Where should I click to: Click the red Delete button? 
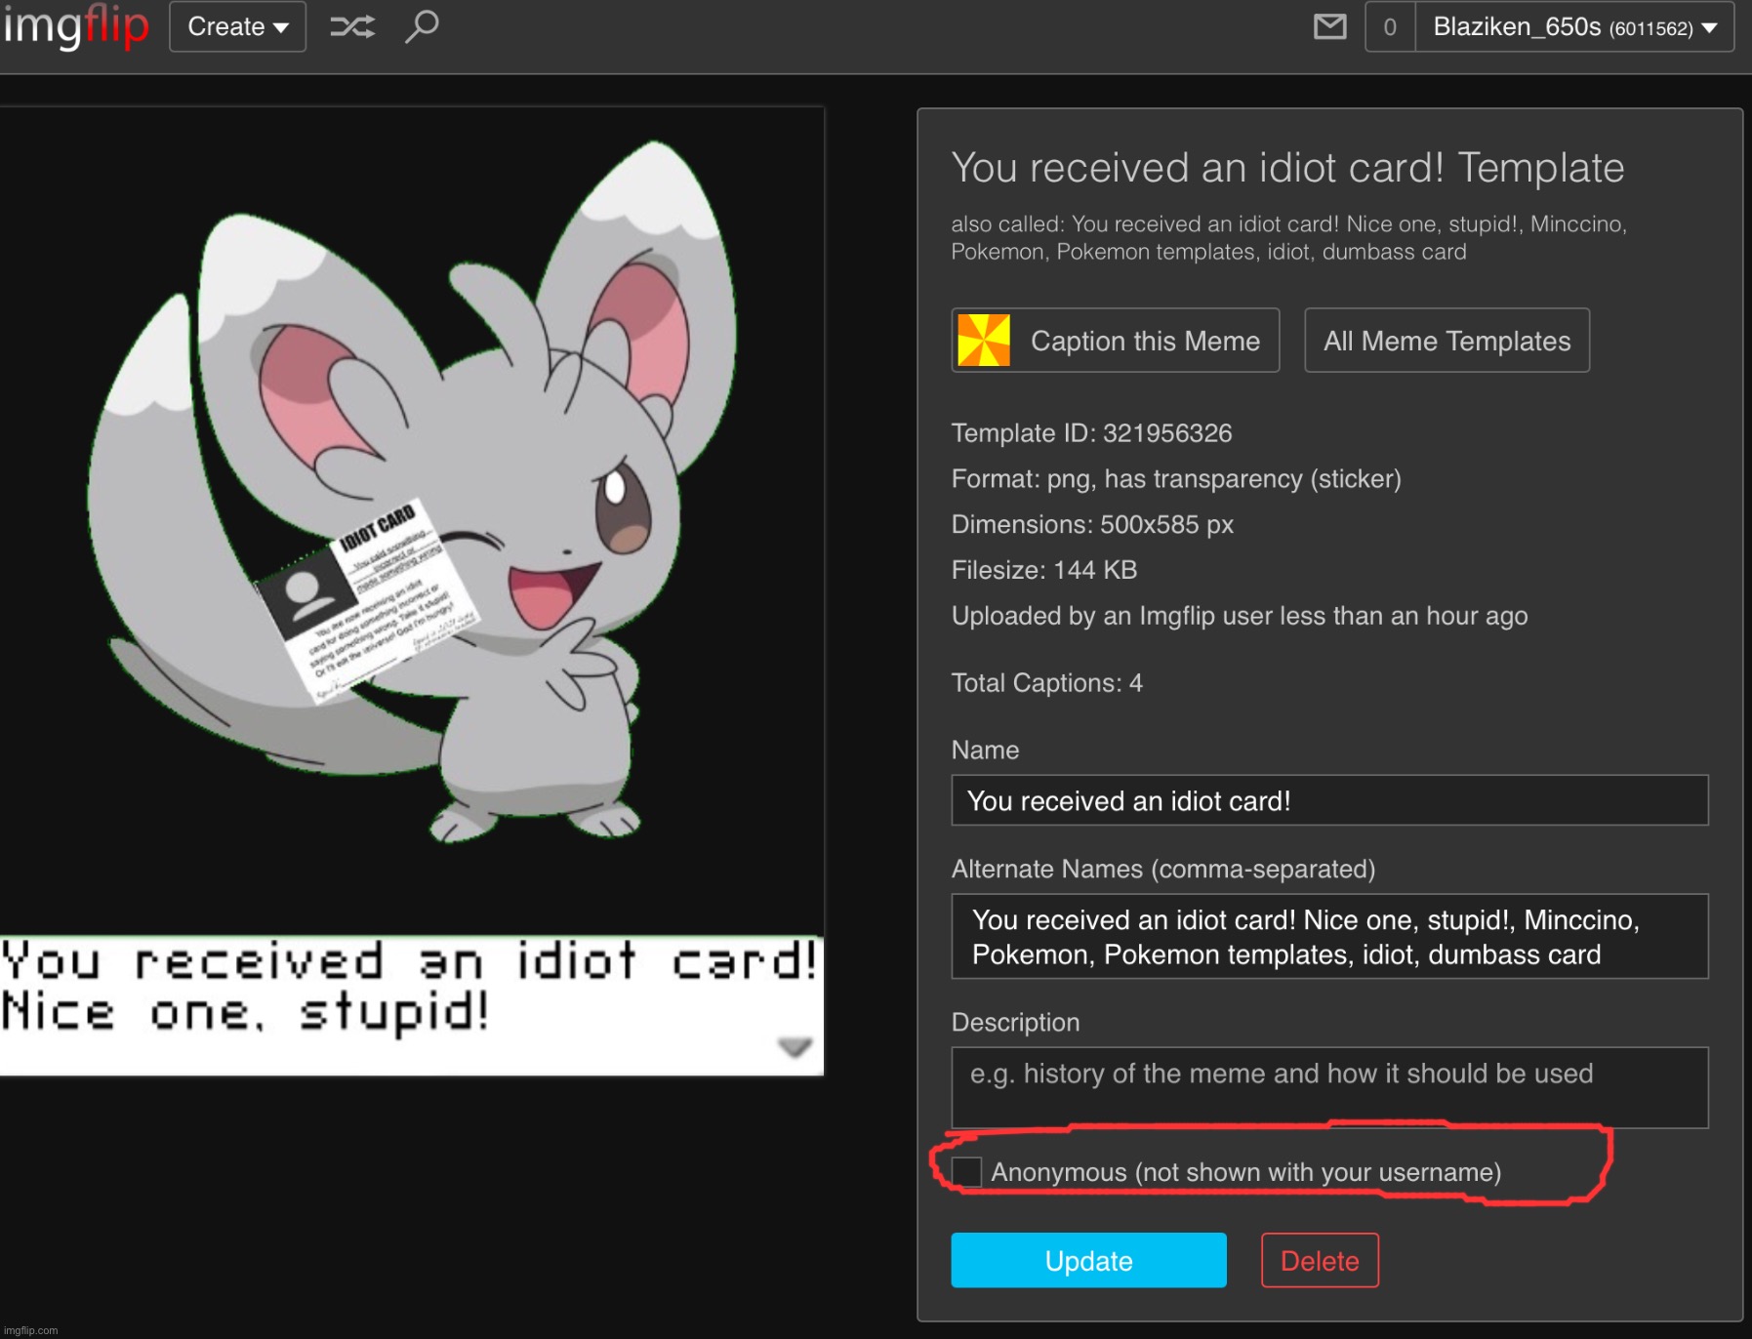(1320, 1260)
